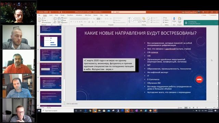Click the Paste clipboard icon

pyautogui.click(x=40, y=19)
